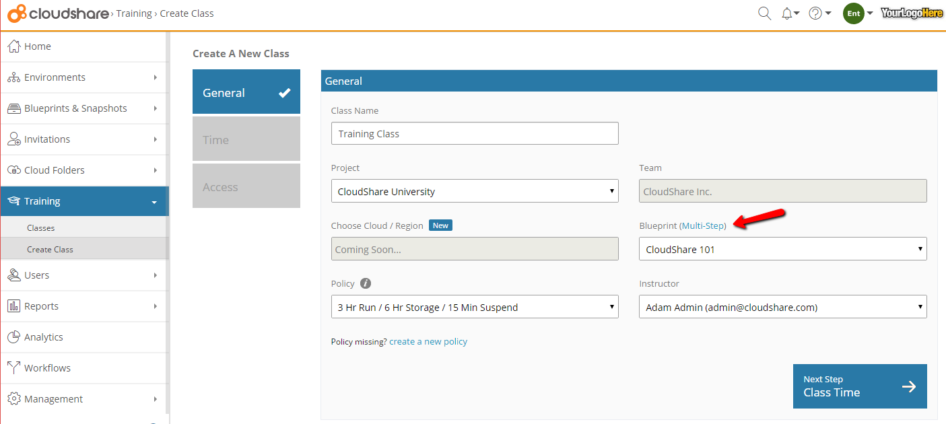This screenshot has width=946, height=424.
Task: Open the notifications bell
Action: click(x=787, y=13)
